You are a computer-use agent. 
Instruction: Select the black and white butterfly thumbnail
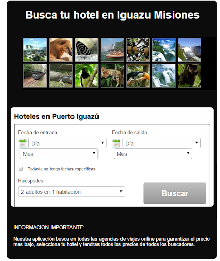86,49
